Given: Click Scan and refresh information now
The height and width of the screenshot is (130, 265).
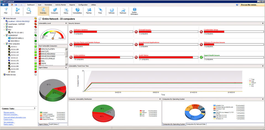Looking at the screenshot, I should pyautogui.click(x=15, y=117).
